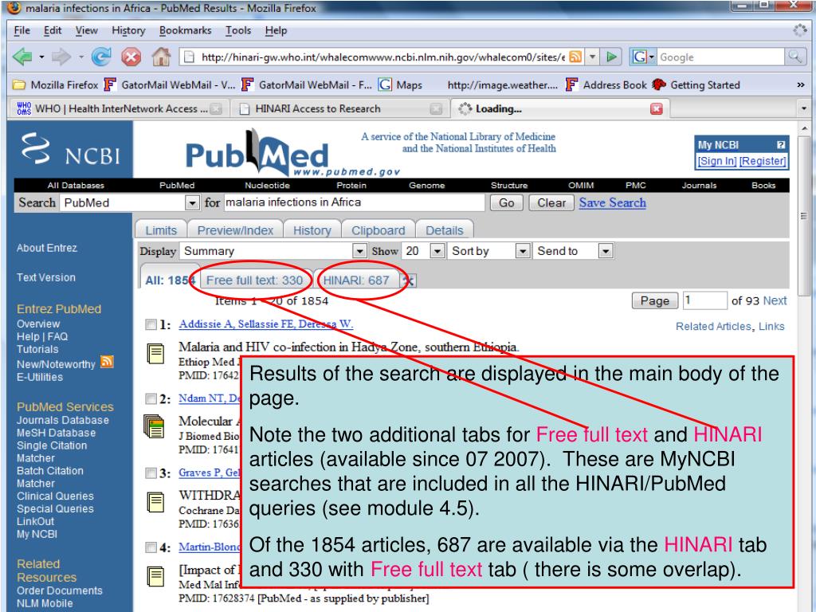
Task: Remove the HINARI filter tab X
Action: coord(409,281)
